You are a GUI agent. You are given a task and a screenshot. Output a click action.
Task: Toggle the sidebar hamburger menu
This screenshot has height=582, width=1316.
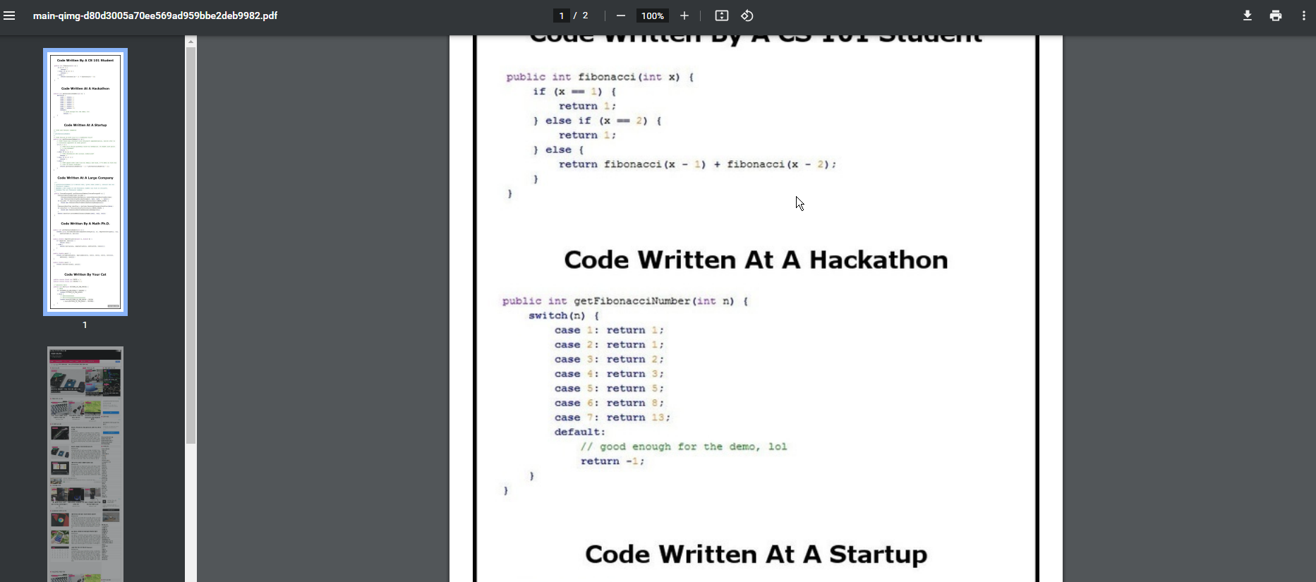tap(9, 16)
